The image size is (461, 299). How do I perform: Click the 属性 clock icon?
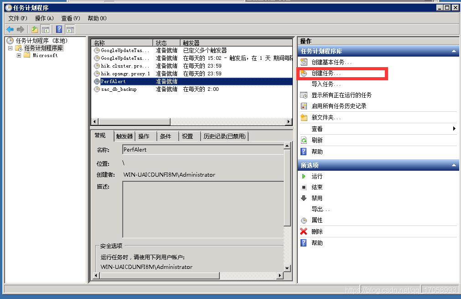click(304, 220)
